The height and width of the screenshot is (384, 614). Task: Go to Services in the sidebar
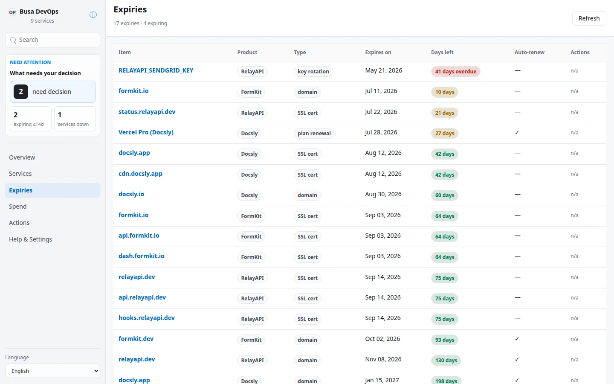tap(52, 174)
